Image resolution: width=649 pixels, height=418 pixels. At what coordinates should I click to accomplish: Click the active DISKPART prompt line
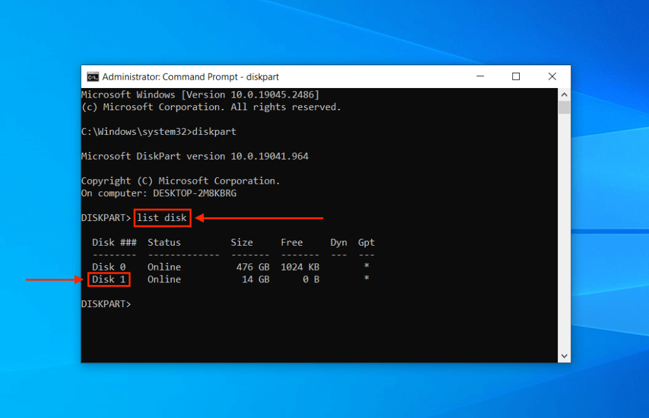point(106,303)
